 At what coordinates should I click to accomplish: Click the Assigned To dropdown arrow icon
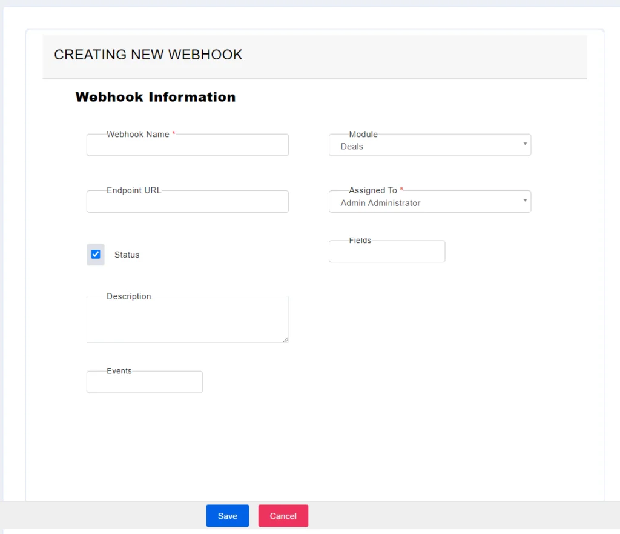point(524,201)
